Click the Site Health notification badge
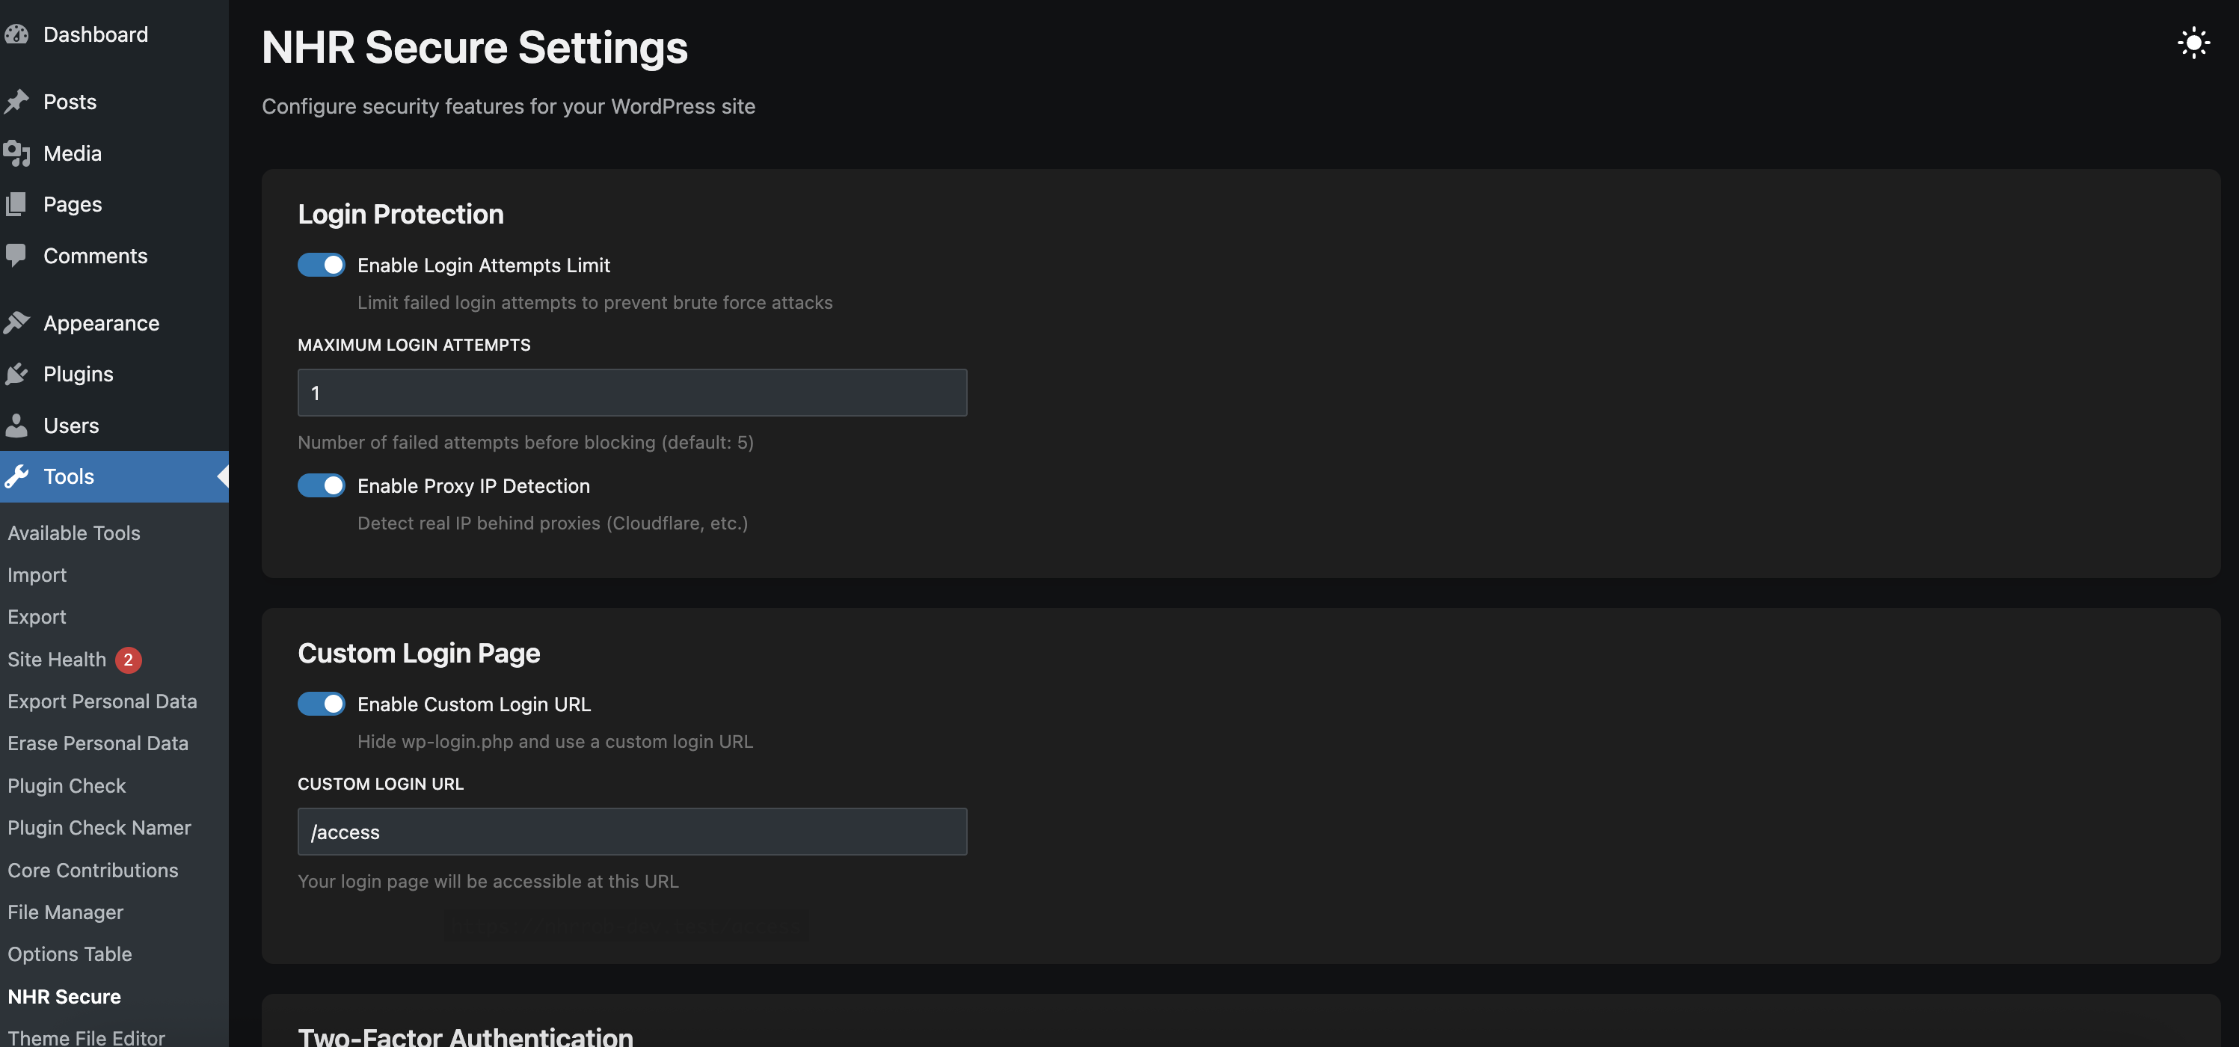 (x=129, y=660)
